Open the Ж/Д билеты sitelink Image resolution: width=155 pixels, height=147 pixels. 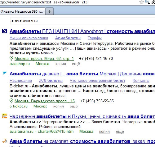(51, 81)
